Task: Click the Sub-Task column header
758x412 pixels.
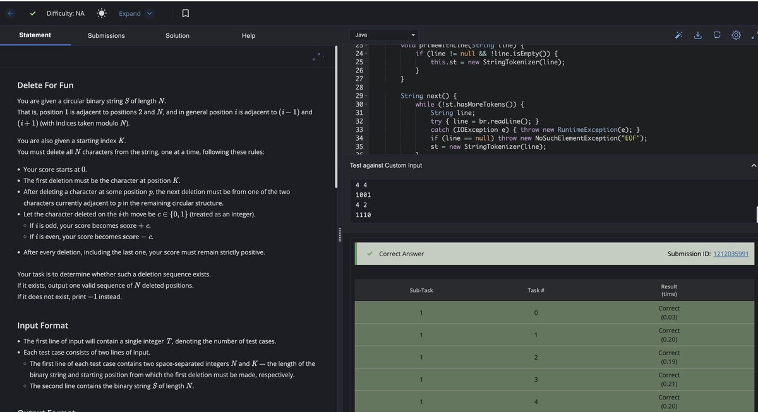Action: pyautogui.click(x=421, y=290)
